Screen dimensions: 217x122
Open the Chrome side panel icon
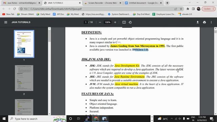pyautogui.click(x=193, y=9)
